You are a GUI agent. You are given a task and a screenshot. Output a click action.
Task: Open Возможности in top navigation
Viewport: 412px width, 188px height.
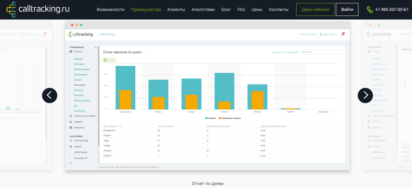111,10
